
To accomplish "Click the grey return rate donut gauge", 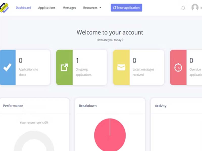I will click(x=34, y=141).
